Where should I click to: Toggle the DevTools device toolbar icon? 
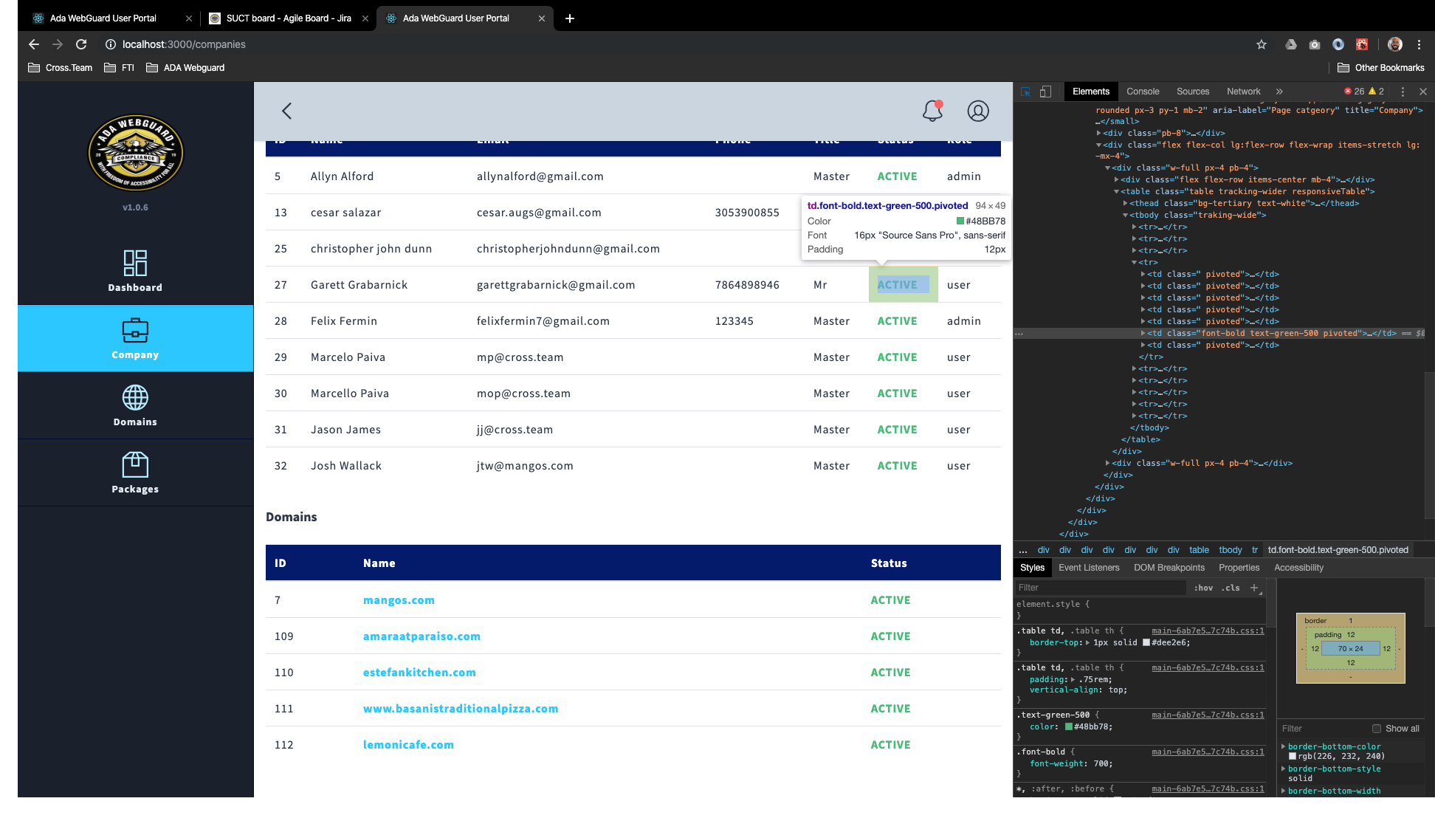[1045, 92]
